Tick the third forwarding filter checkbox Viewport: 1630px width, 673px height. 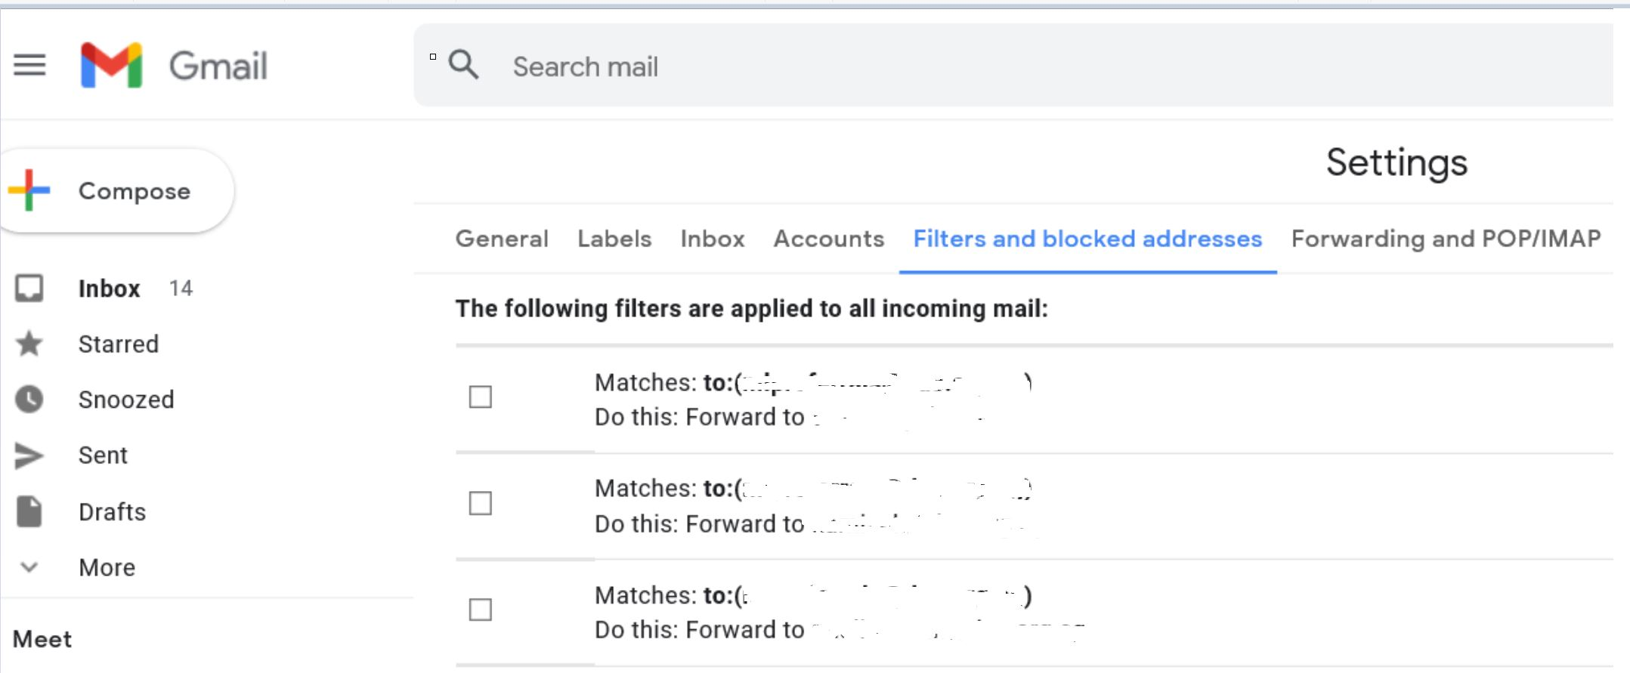tap(481, 610)
